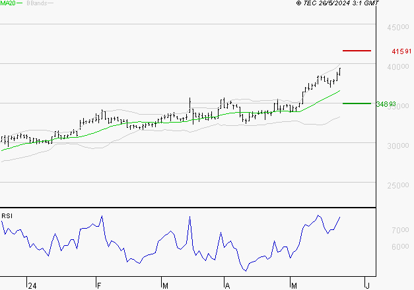The image size is (414, 290).
Task: Click the 250.00 price axis label
Action: [x=398, y=186]
